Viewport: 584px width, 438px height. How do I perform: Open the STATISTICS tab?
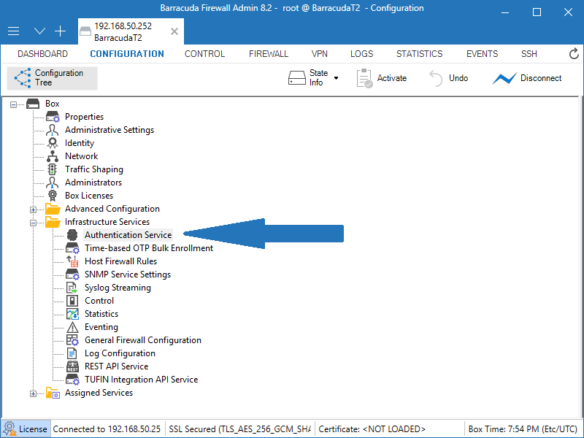419,54
